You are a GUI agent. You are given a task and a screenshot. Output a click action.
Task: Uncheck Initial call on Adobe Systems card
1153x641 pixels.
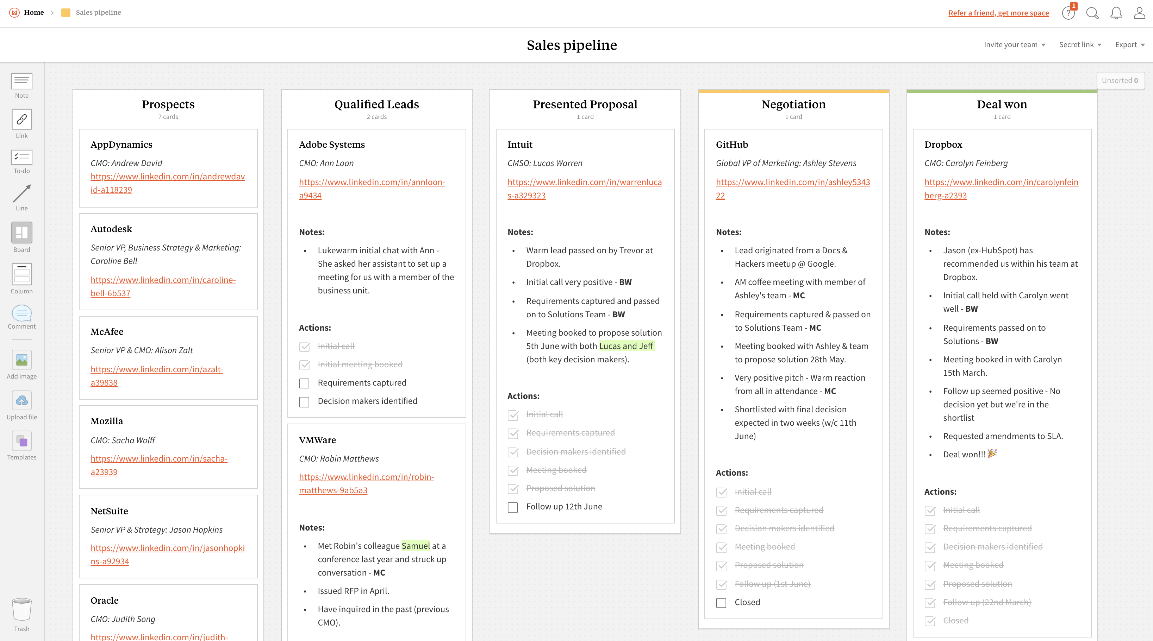pos(304,347)
